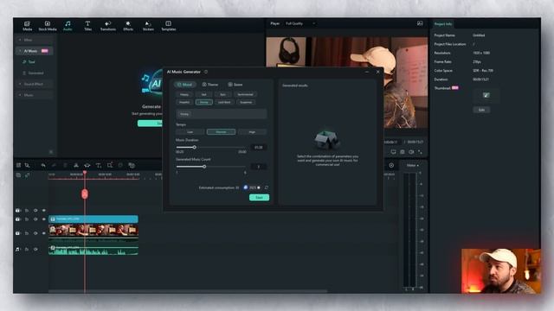Set tempo to Medium
This screenshot has width=554, height=311.
pos(222,132)
